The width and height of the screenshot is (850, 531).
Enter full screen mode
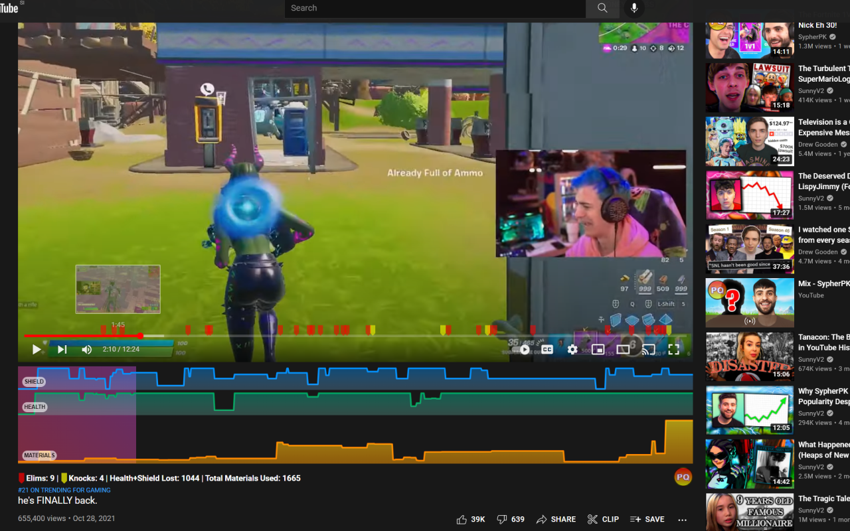(673, 349)
